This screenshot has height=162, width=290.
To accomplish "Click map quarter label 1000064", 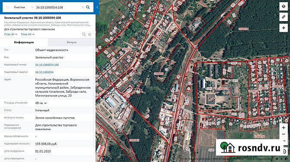I will pos(243,29).
